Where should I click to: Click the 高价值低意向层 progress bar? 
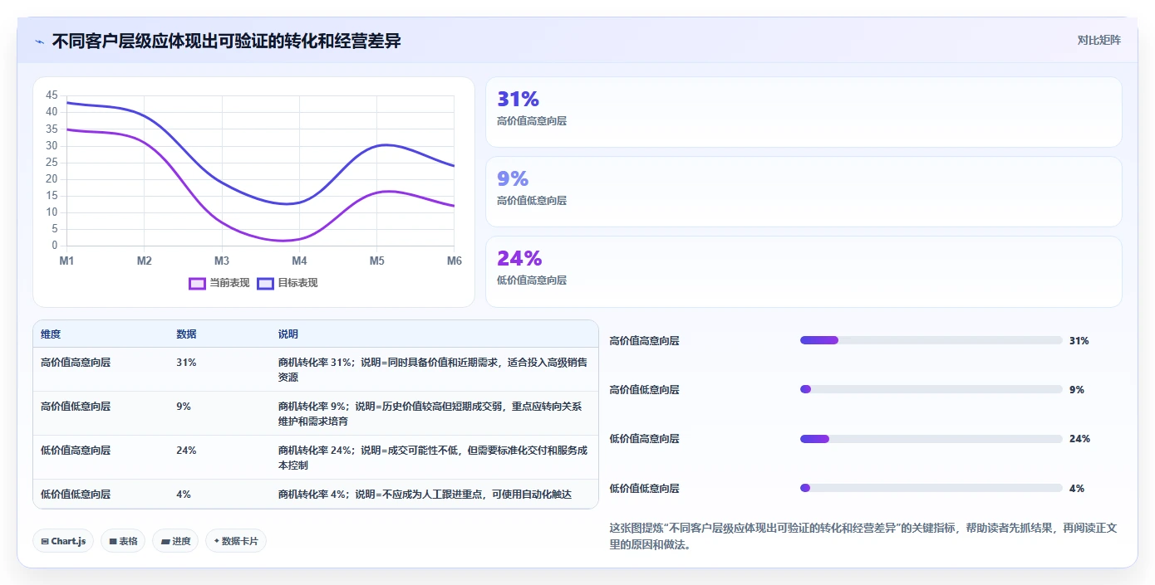coord(931,389)
